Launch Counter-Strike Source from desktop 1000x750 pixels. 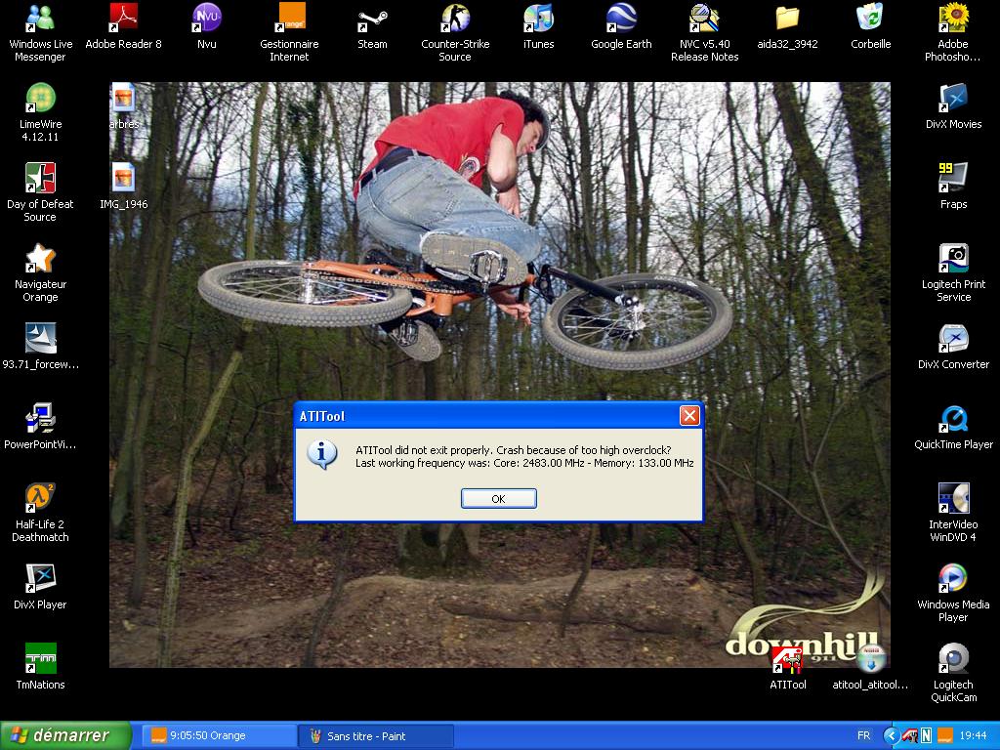[454, 19]
